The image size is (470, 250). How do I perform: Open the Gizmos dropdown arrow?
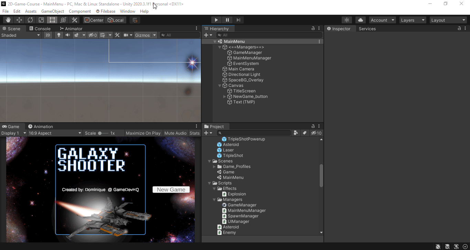point(154,35)
